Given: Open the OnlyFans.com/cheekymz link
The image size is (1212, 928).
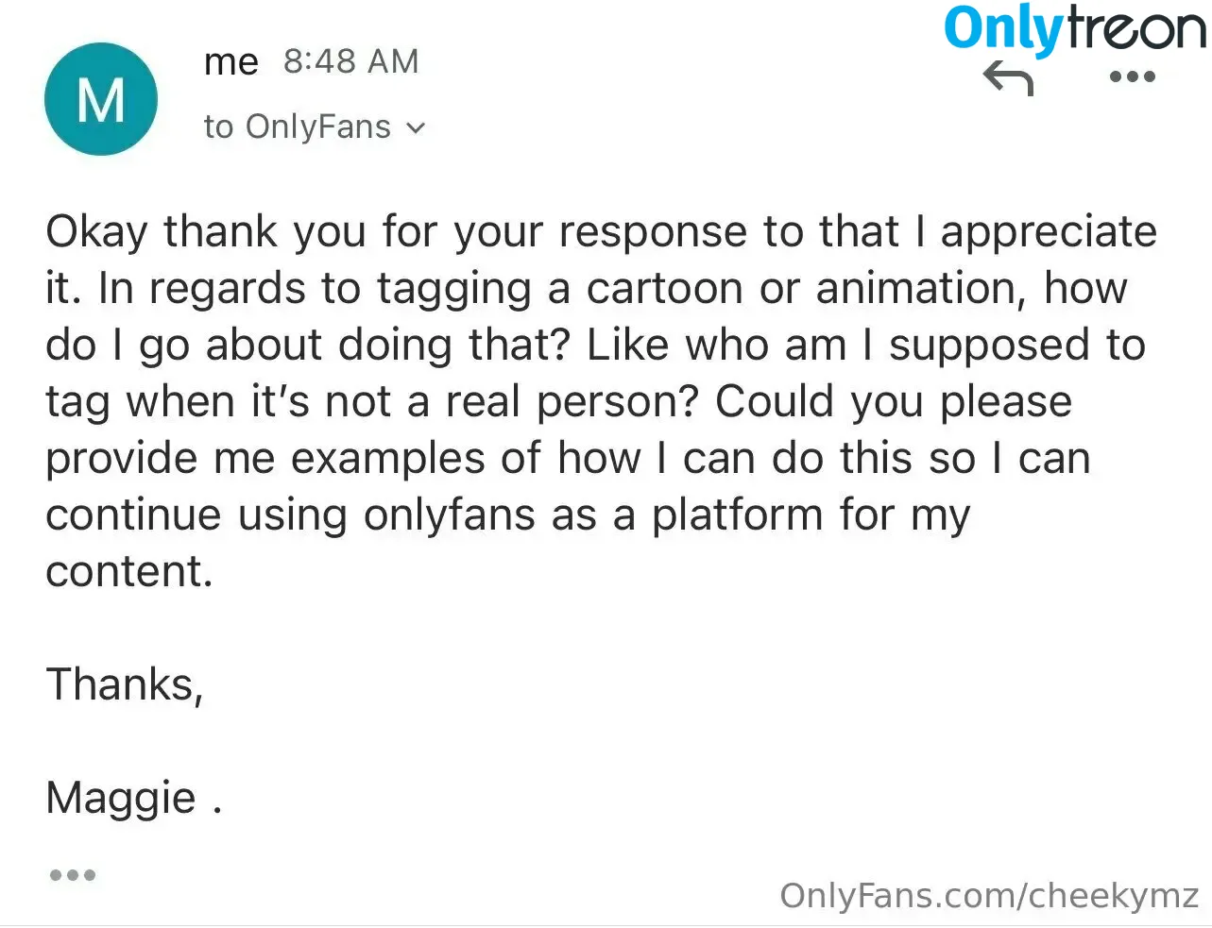Looking at the screenshot, I should (x=989, y=895).
